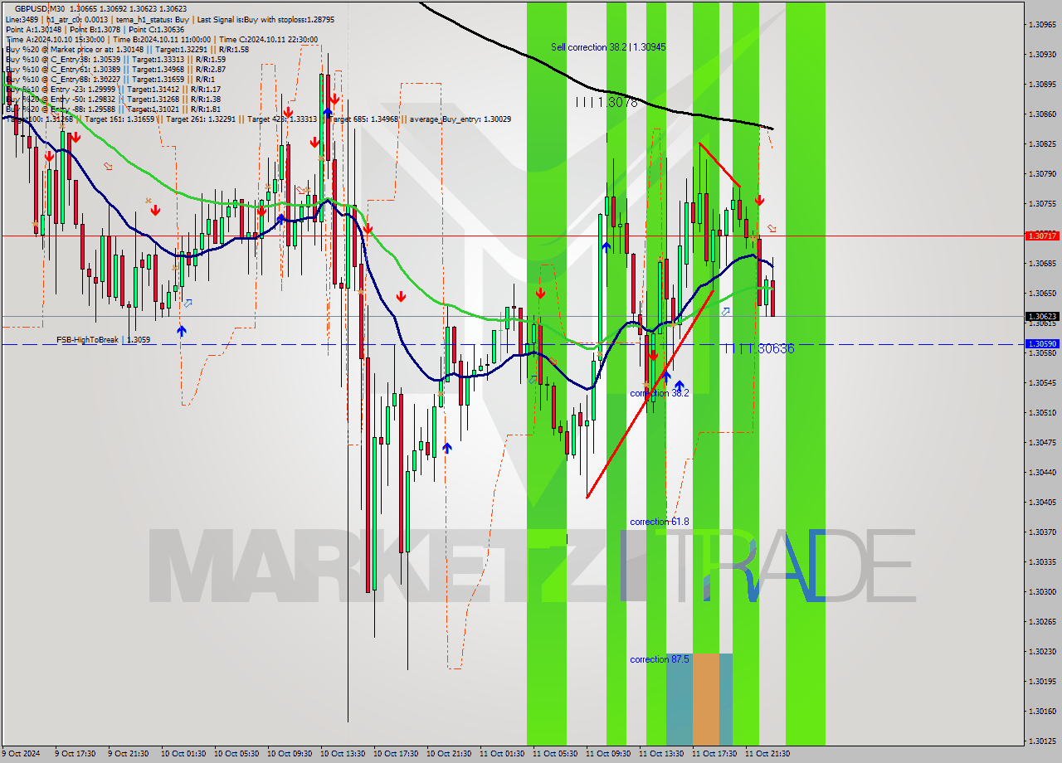
Task: Click the 1.30230 price axis label
Action: (x=1041, y=652)
